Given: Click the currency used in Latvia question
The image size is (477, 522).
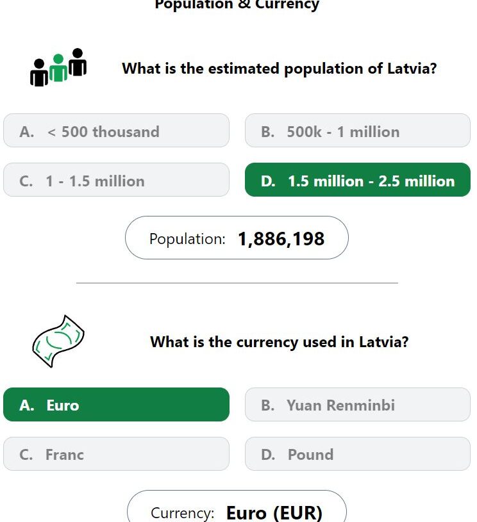Looking at the screenshot, I should coord(280,342).
